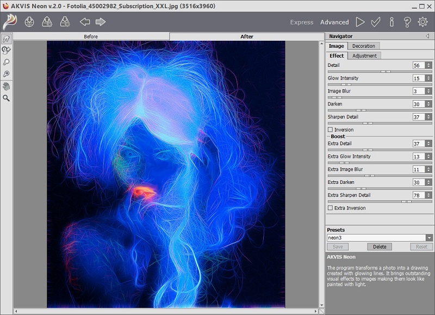Screen dimensions: 435x315
Task: Open an image with the globe-arrow icon
Action: click(x=29, y=22)
